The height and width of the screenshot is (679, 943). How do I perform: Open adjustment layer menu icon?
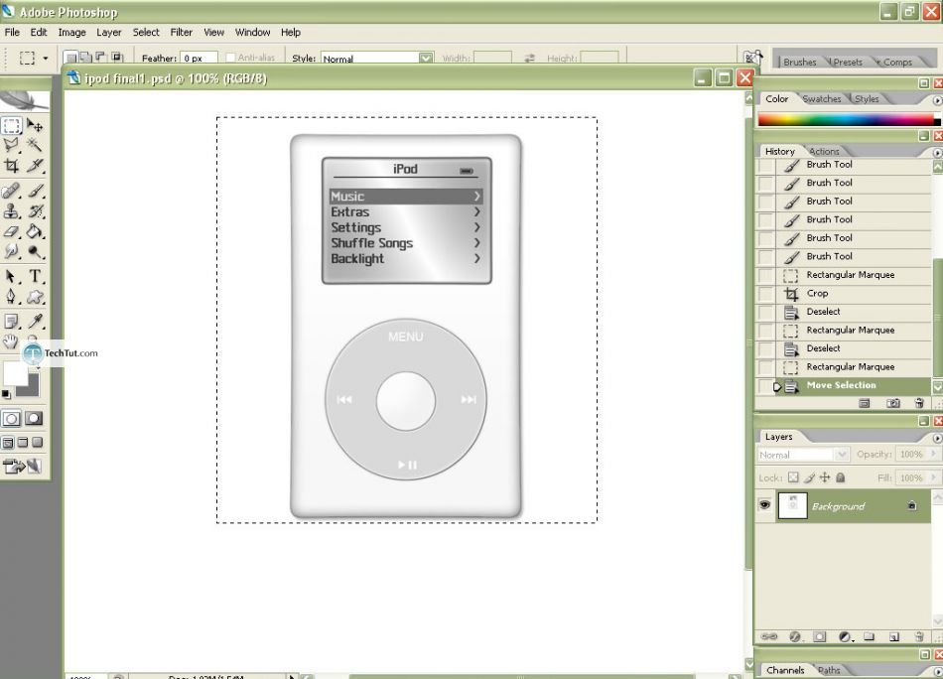tap(846, 636)
